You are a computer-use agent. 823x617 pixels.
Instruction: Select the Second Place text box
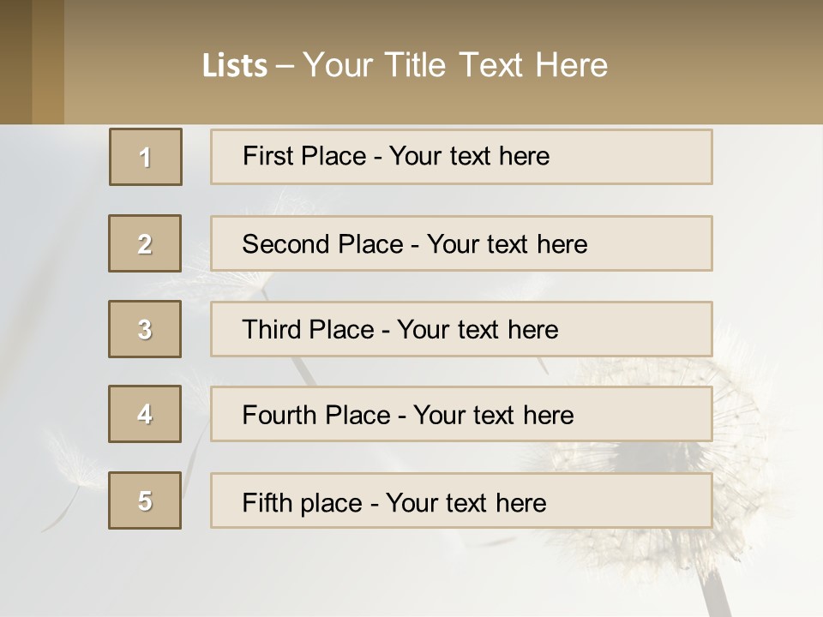(x=461, y=243)
